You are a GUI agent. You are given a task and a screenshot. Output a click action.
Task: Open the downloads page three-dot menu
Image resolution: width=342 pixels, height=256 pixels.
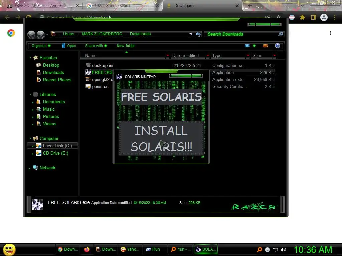(x=331, y=33)
